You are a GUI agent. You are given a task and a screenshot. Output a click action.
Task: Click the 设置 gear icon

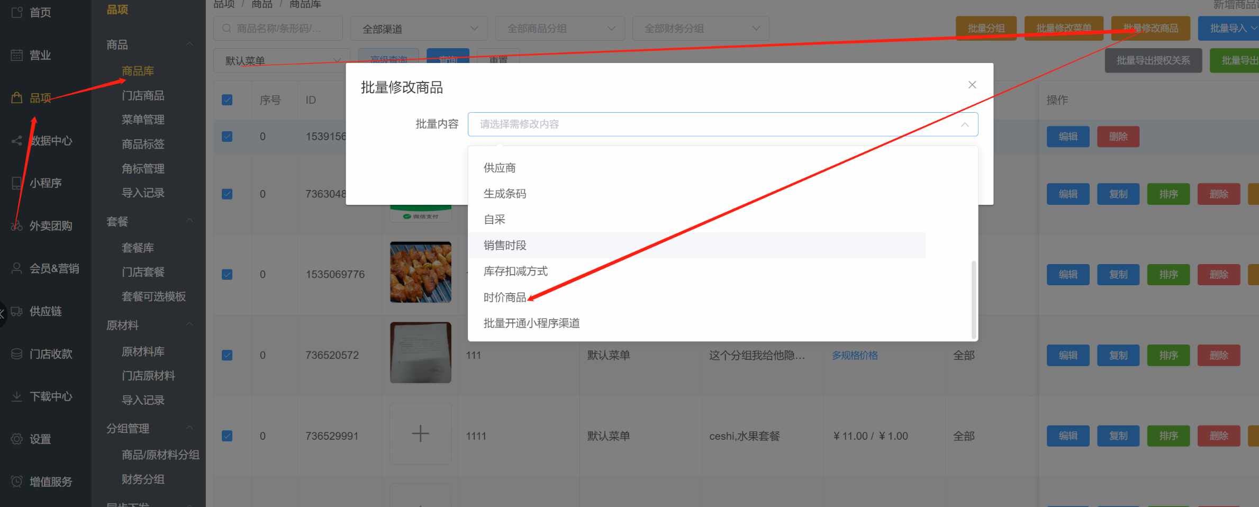coord(17,439)
